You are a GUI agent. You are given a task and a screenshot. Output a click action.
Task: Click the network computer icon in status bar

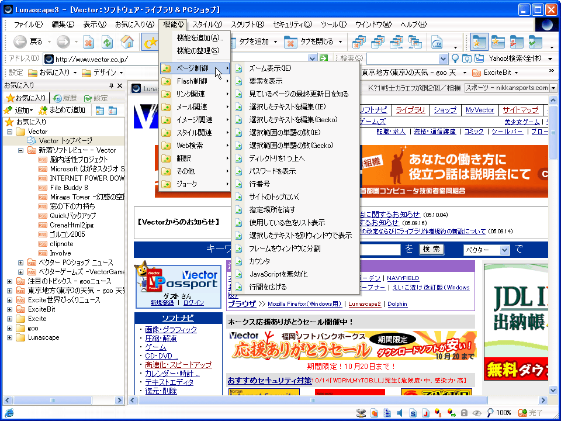pyautogui.click(x=361, y=413)
